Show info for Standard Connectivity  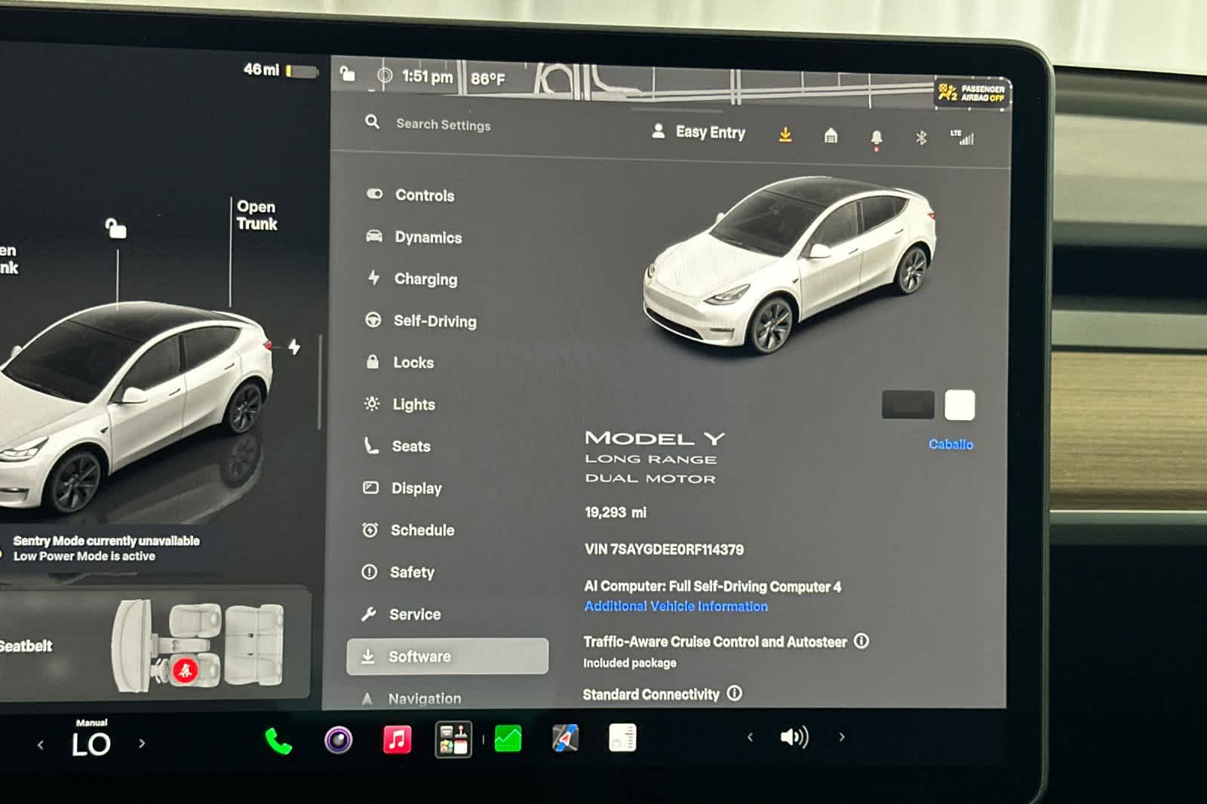pos(735,693)
